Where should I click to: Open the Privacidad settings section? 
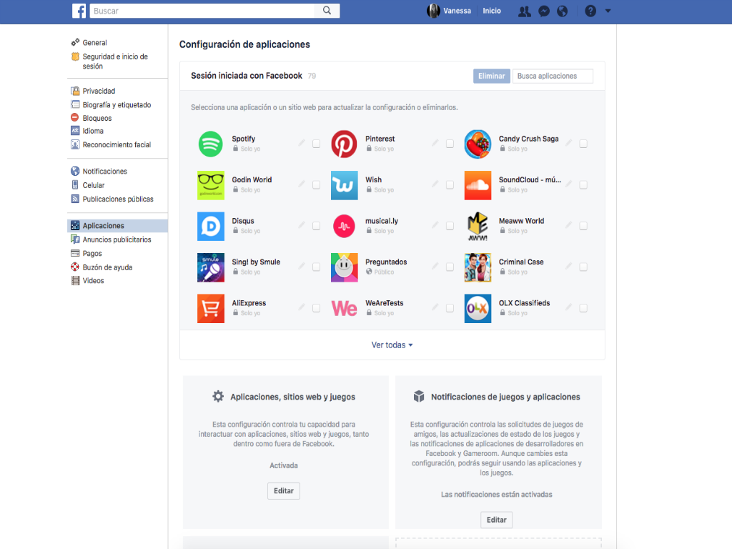pyautogui.click(x=99, y=91)
